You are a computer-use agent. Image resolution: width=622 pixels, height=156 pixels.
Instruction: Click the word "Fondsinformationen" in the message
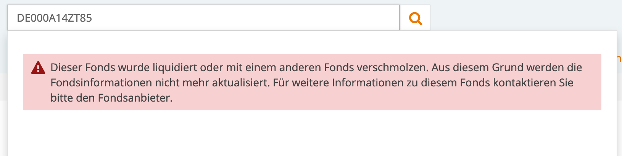click(x=101, y=83)
